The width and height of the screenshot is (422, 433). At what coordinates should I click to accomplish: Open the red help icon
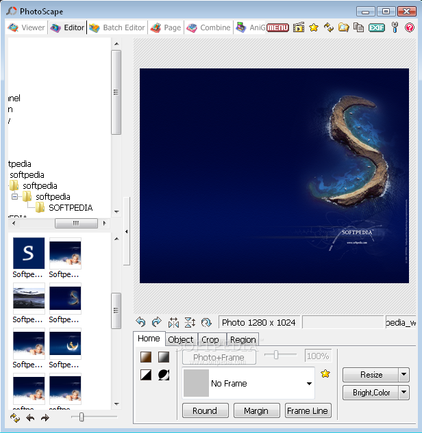pos(410,27)
